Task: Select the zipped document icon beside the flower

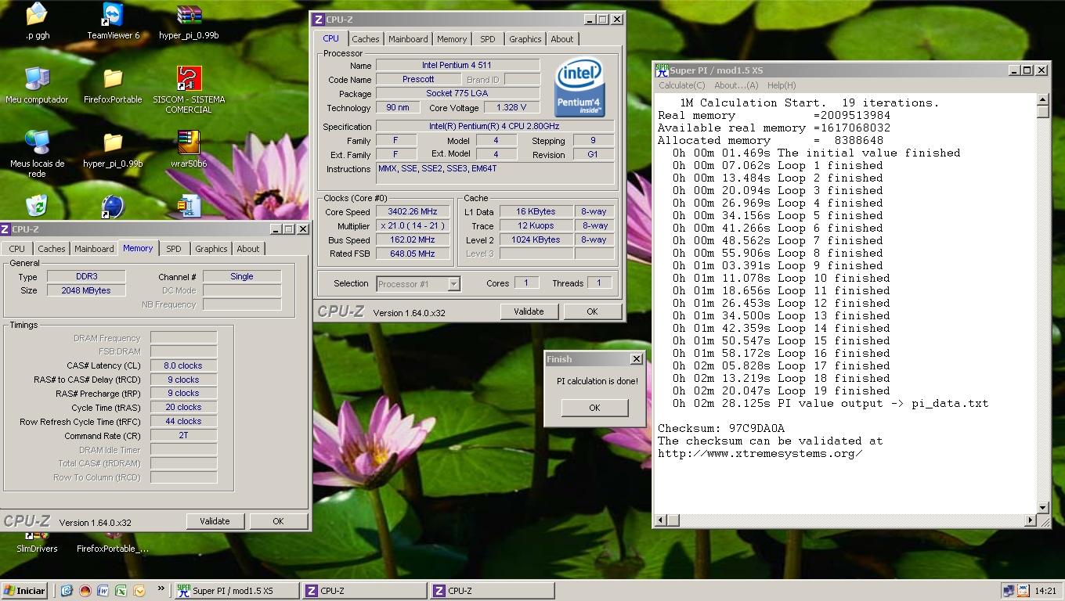Action: point(189,206)
